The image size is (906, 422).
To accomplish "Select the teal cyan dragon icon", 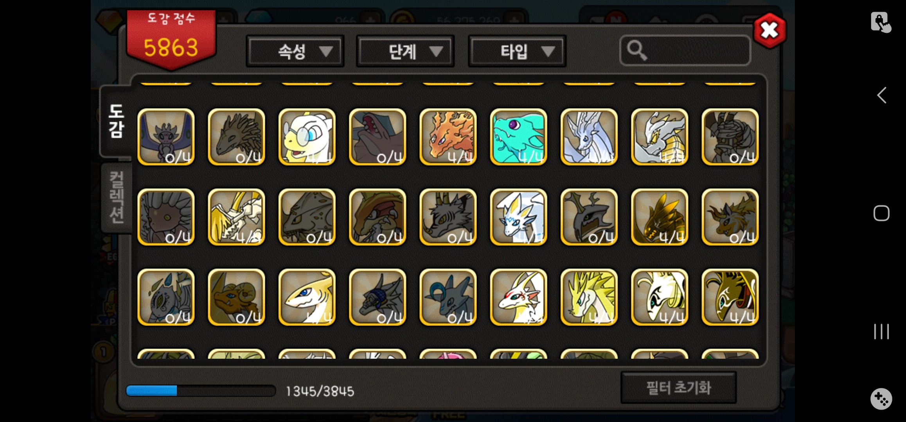I will click(518, 137).
